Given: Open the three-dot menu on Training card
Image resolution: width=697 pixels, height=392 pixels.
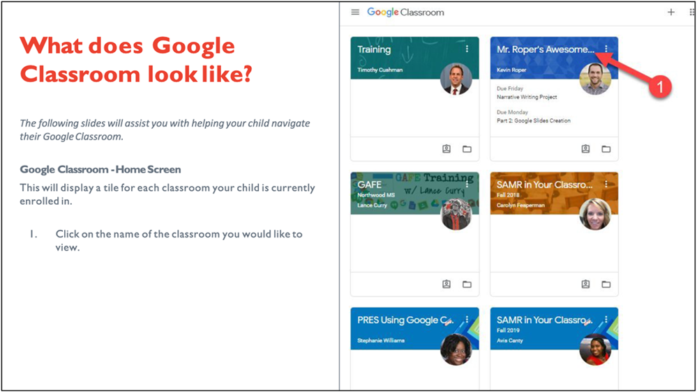Looking at the screenshot, I should pyautogui.click(x=467, y=49).
